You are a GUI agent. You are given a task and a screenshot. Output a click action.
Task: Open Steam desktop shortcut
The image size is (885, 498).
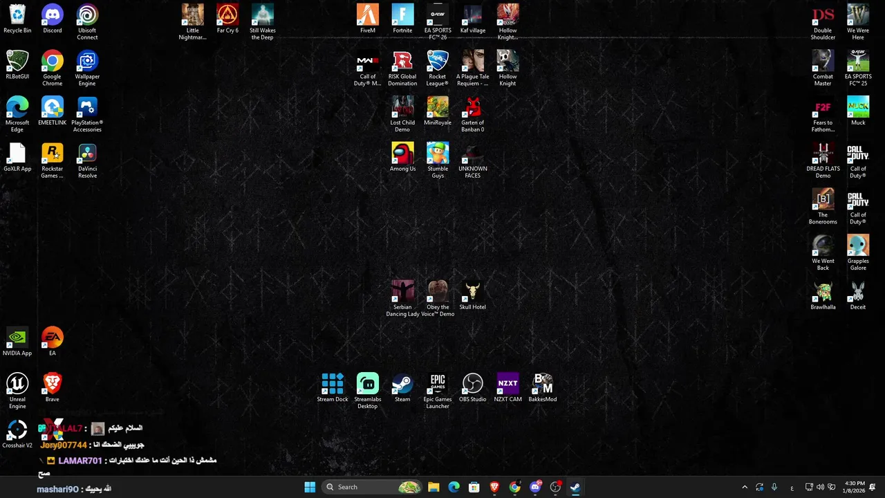coord(402,387)
